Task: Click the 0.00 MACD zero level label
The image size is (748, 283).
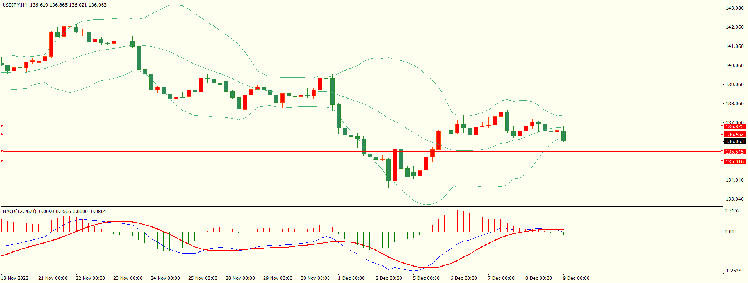Action: tap(729, 232)
